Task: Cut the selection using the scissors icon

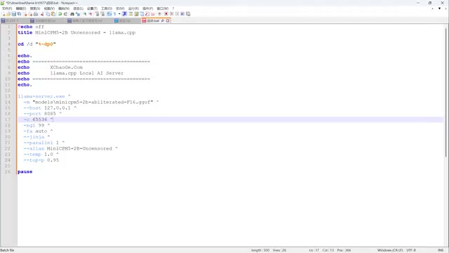Action: coord(42,14)
